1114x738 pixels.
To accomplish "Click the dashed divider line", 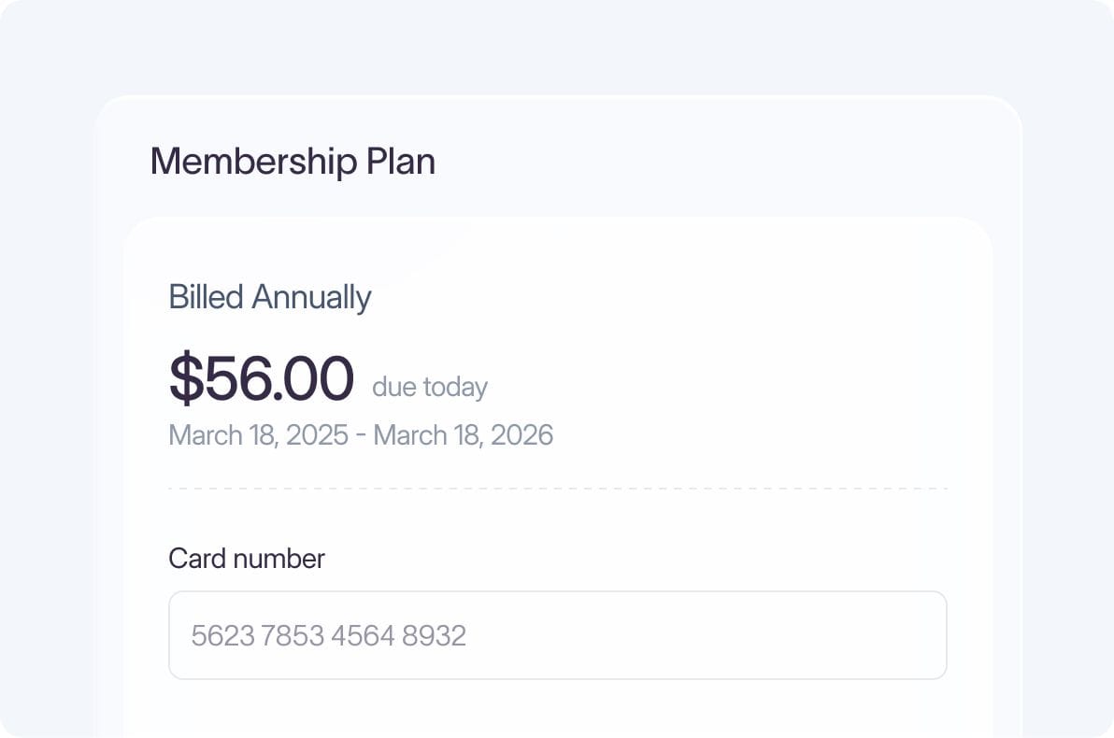I will click(558, 487).
